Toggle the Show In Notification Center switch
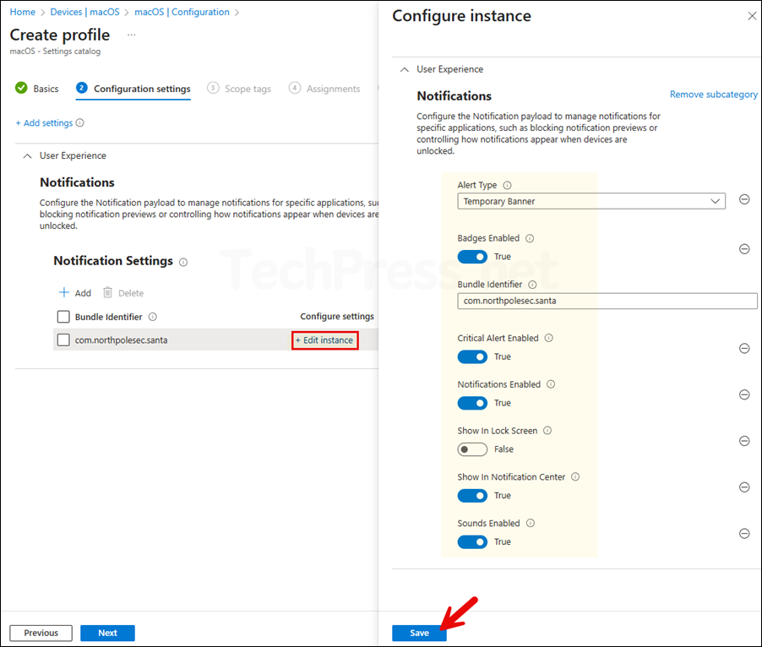This screenshot has width=762, height=647. click(x=472, y=496)
